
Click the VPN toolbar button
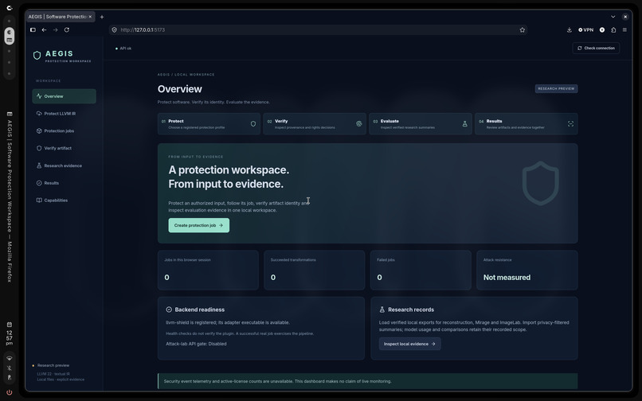586,30
